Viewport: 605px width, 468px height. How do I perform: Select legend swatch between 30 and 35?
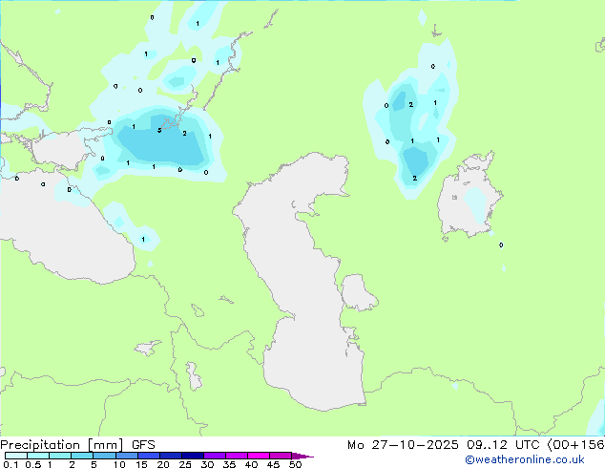coord(214,456)
